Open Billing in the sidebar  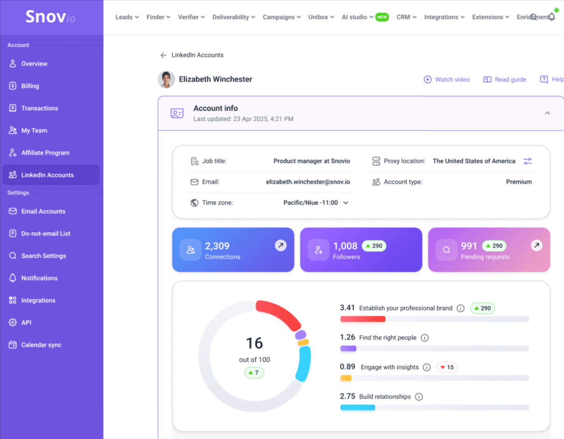(x=30, y=86)
